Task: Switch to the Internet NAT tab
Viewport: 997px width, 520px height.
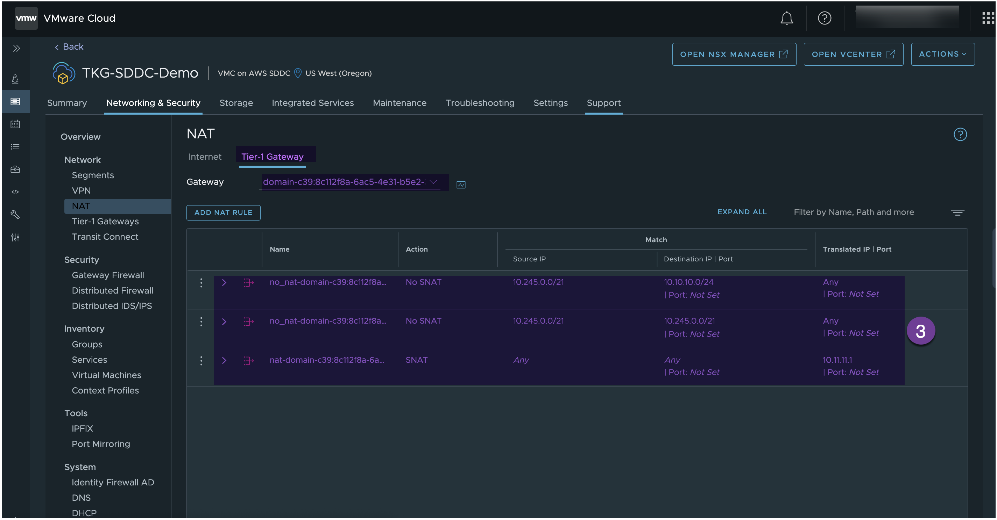Action: (x=204, y=156)
